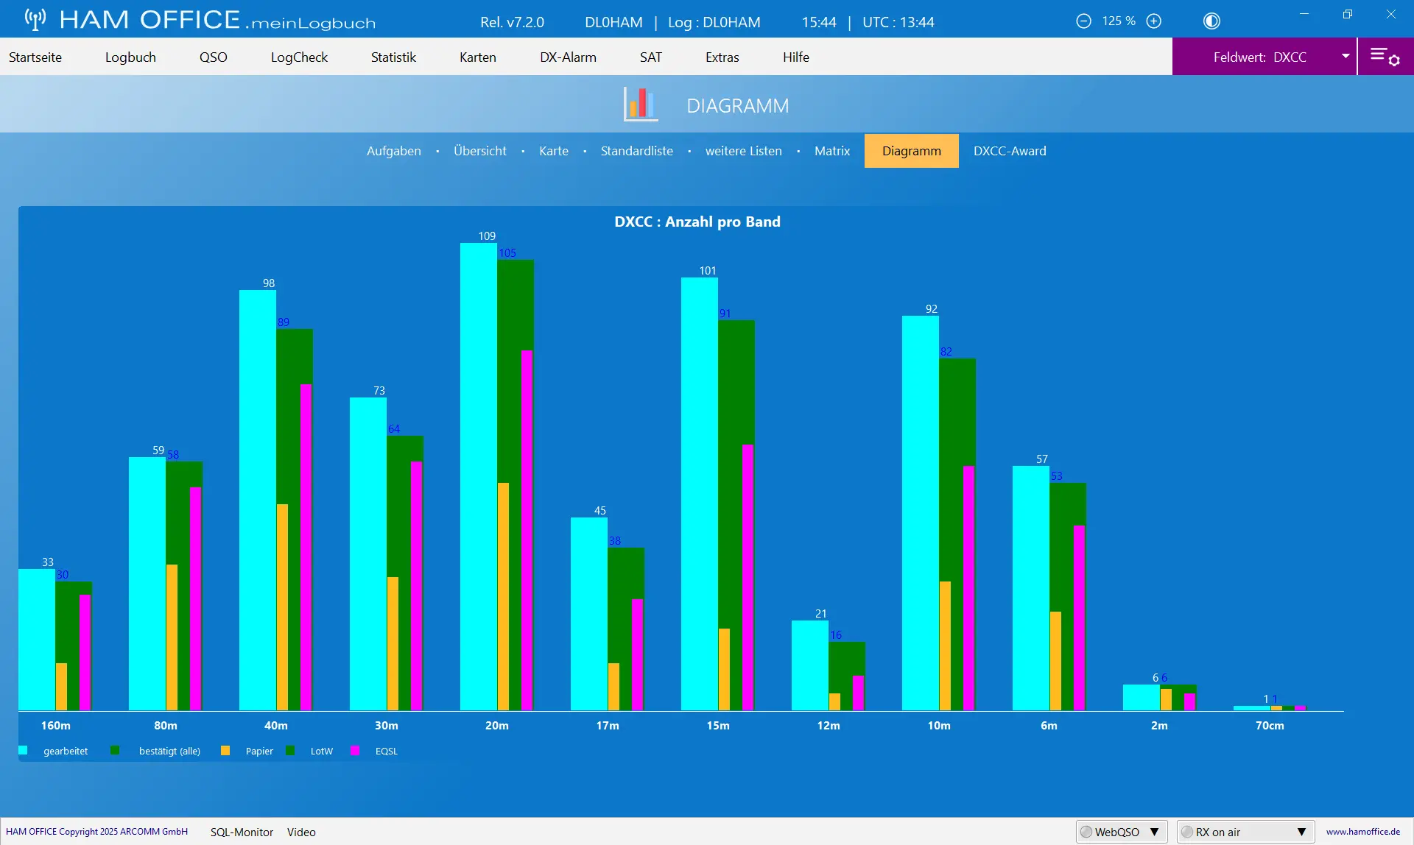The width and height of the screenshot is (1414, 845).
Task: Visit the www.hamoffice.de link
Action: coord(1363,832)
